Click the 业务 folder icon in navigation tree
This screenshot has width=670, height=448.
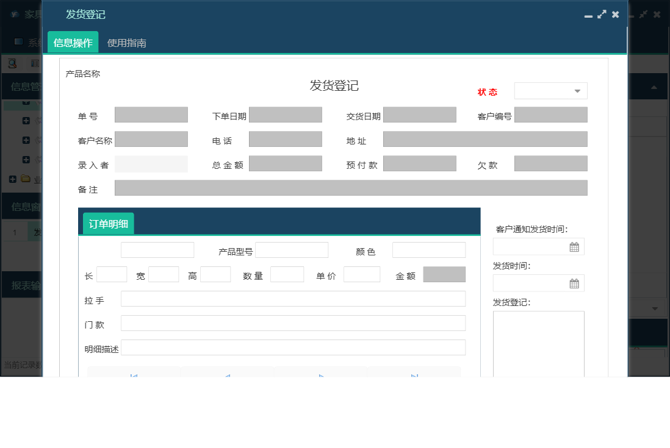click(24, 179)
